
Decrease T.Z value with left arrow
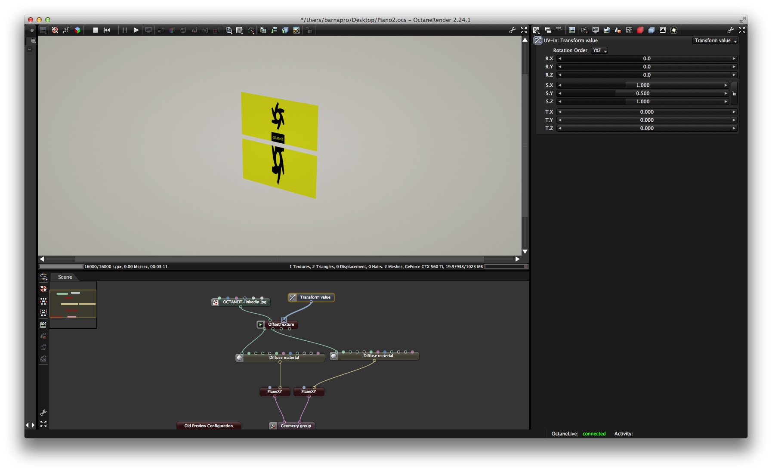coord(560,128)
